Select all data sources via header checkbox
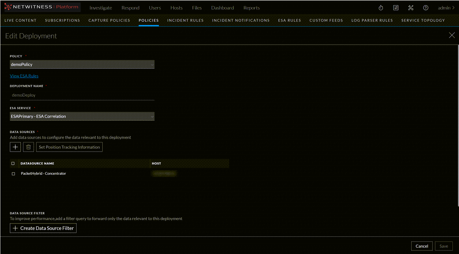Image resolution: width=459 pixels, height=254 pixels. (13, 163)
